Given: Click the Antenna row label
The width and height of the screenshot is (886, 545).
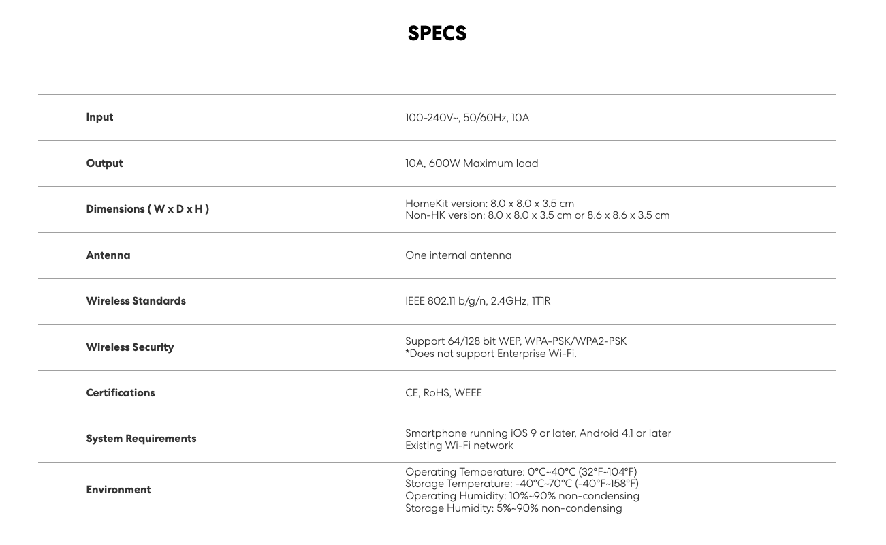Looking at the screenshot, I should point(108,255).
